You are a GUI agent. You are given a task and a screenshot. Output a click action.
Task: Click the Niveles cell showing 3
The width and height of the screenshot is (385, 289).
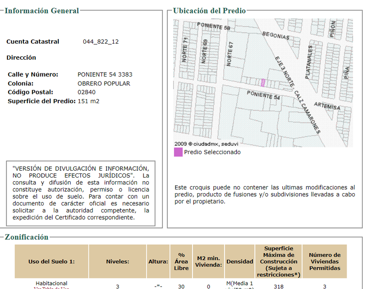(118, 286)
